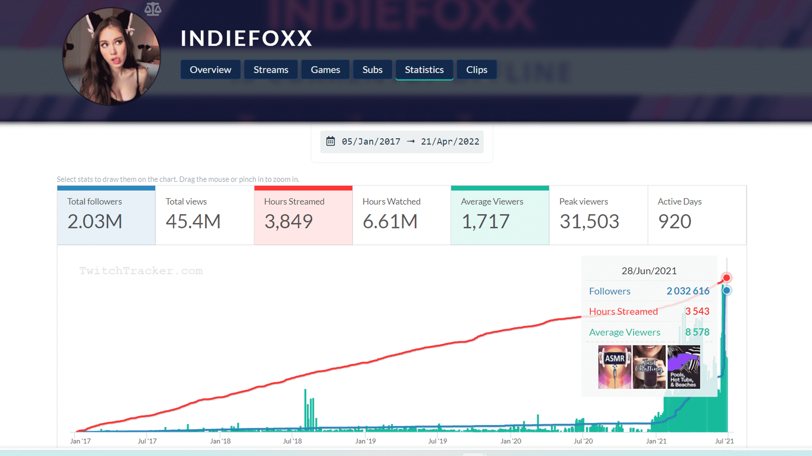The width and height of the screenshot is (812, 456).
Task: Click the Total followers stat card
Action: [106, 214]
